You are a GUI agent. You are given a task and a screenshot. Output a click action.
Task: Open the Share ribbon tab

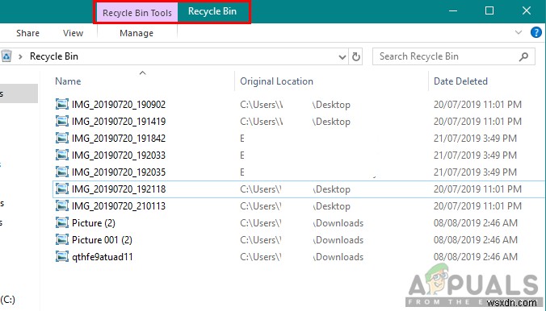[x=27, y=33]
